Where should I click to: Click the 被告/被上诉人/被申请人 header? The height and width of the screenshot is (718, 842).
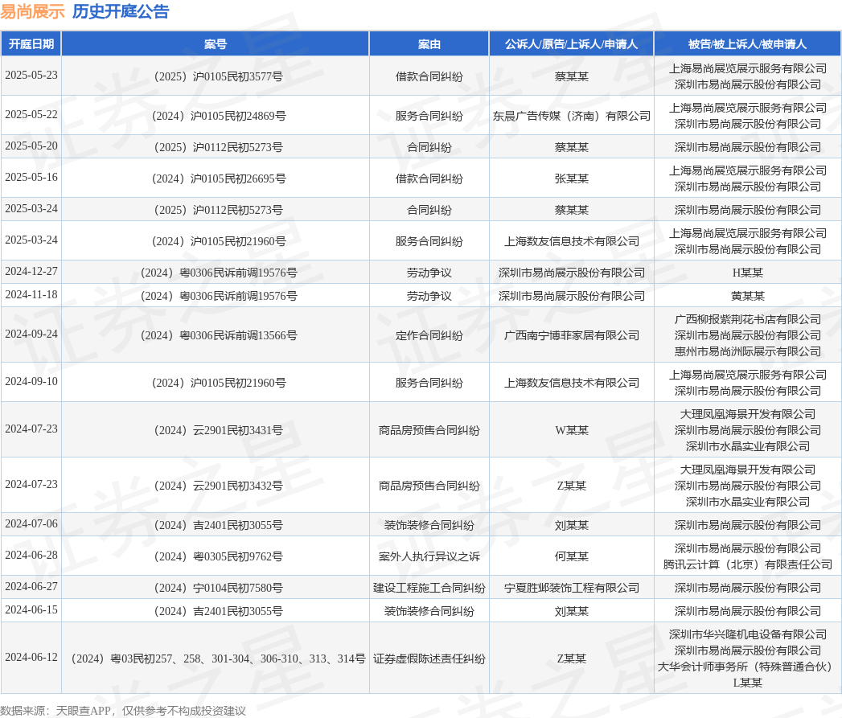coord(747,44)
